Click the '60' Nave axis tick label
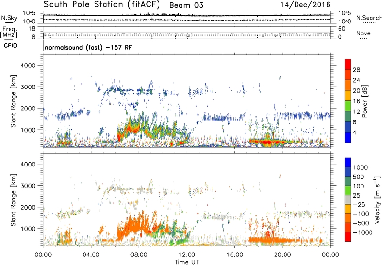This screenshot has width=382, height=265. pyautogui.click(x=342, y=29)
